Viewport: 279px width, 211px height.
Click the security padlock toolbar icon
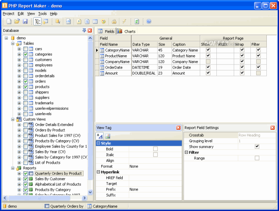(114, 21)
